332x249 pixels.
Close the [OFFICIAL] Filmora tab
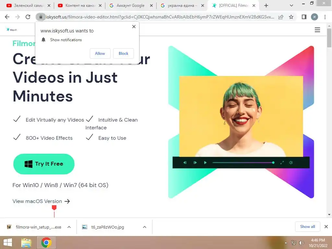coord(254,6)
